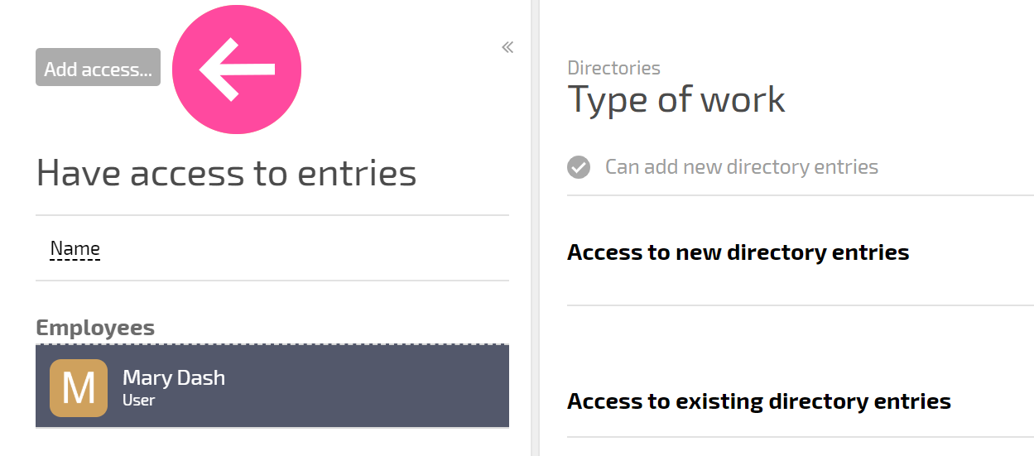Sort by the Name column header
Image resolution: width=1034 pixels, height=456 pixels.
[75, 248]
